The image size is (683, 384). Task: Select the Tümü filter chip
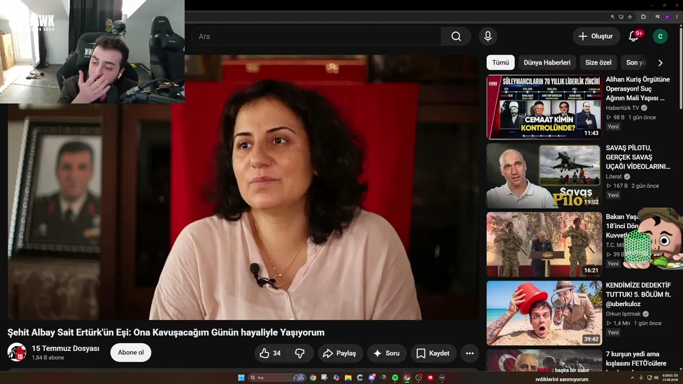[x=501, y=62]
